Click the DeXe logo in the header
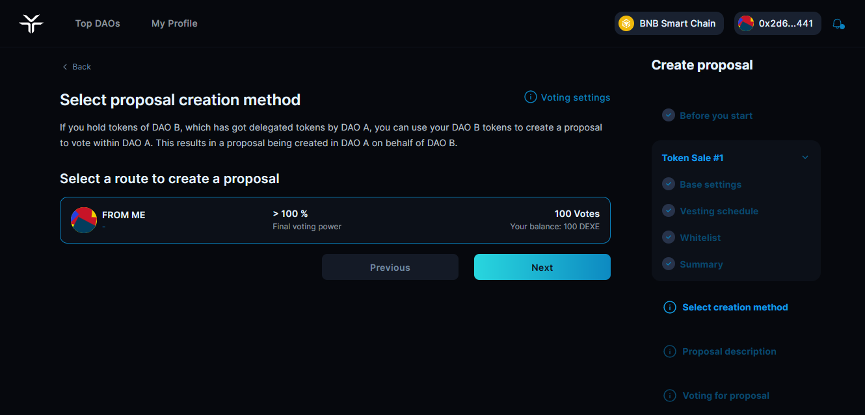Screen dimensions: 865x415 31,23
